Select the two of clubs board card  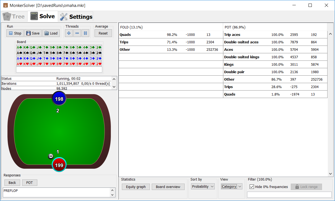click(x=99, y=47)
